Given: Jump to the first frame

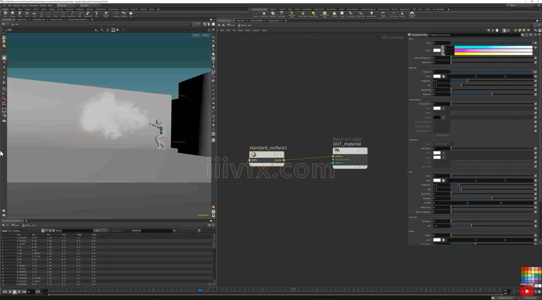Looking at the screenshot, I should [x=5, y=292].
